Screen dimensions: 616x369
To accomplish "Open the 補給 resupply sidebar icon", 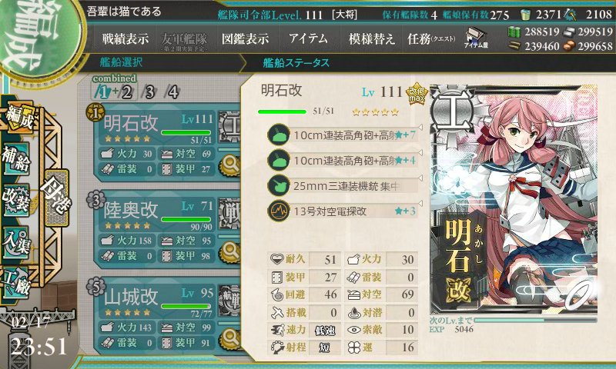I will click(x=16, y=158).
